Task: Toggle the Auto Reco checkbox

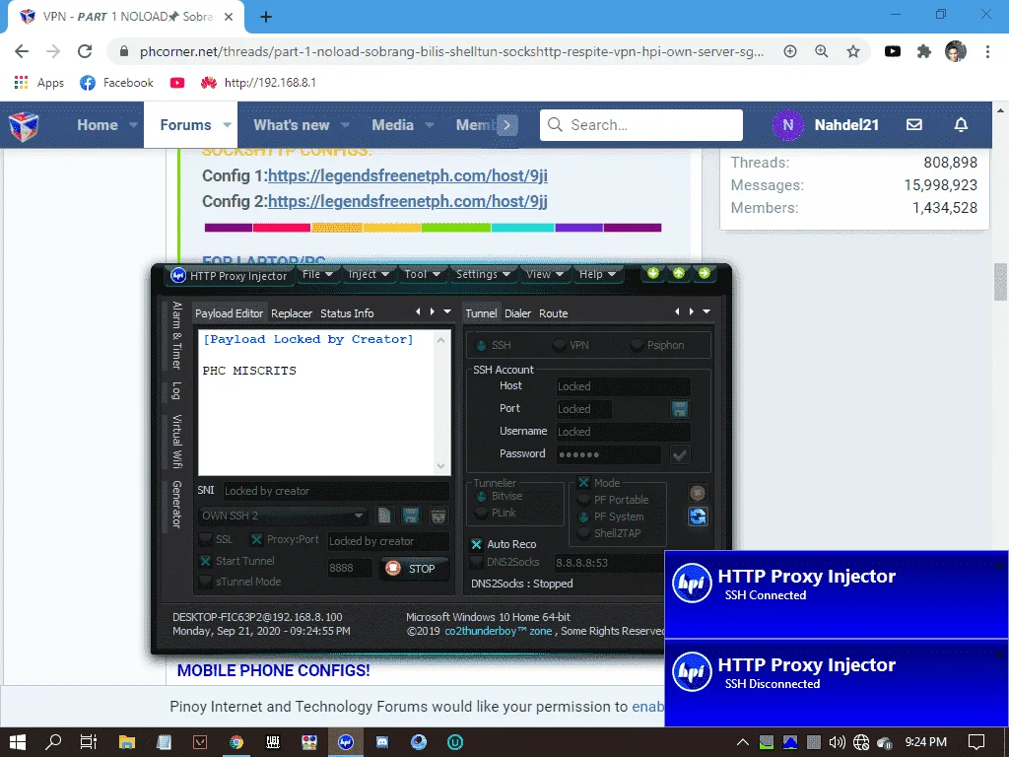Action: tap(476, 544)
